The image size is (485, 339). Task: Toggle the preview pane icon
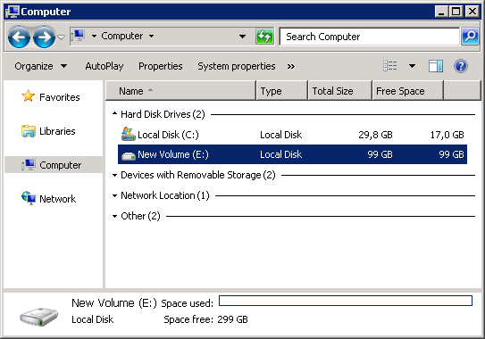point(436,66)
